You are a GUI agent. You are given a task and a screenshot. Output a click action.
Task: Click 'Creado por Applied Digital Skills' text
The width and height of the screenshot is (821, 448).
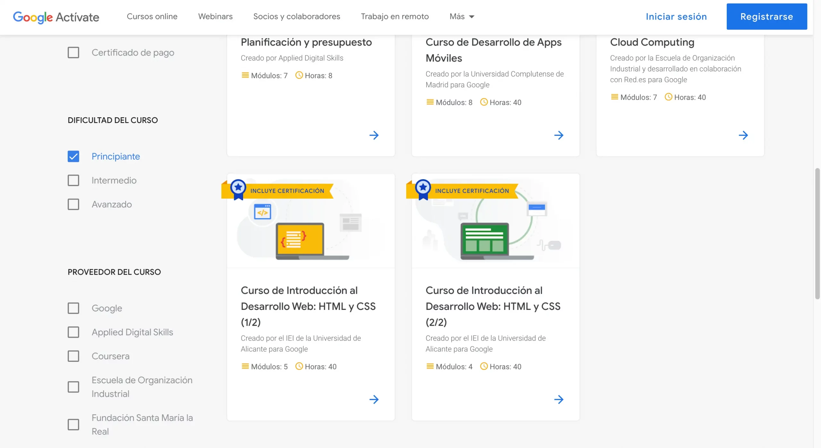(x=292, y=58)
